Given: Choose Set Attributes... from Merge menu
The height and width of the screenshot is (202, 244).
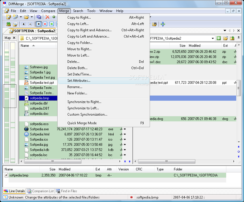Looking at the screenshot, I should point(79,81).
